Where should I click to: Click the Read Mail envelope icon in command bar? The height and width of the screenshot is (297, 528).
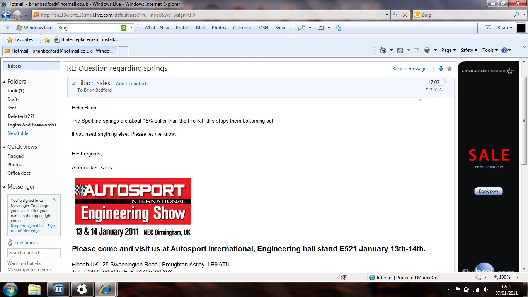(x=416, y=50)
